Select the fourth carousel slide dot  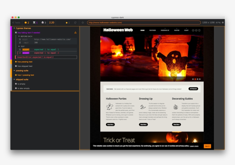click(x=200, y=79)
